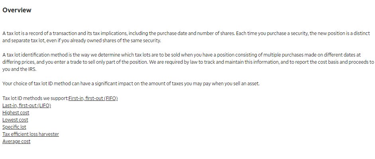The width and height of the screenshot is (375, 159).
Task: Click the phrase 'purchase date and number of shares'
Action: (x=196, y=33)
